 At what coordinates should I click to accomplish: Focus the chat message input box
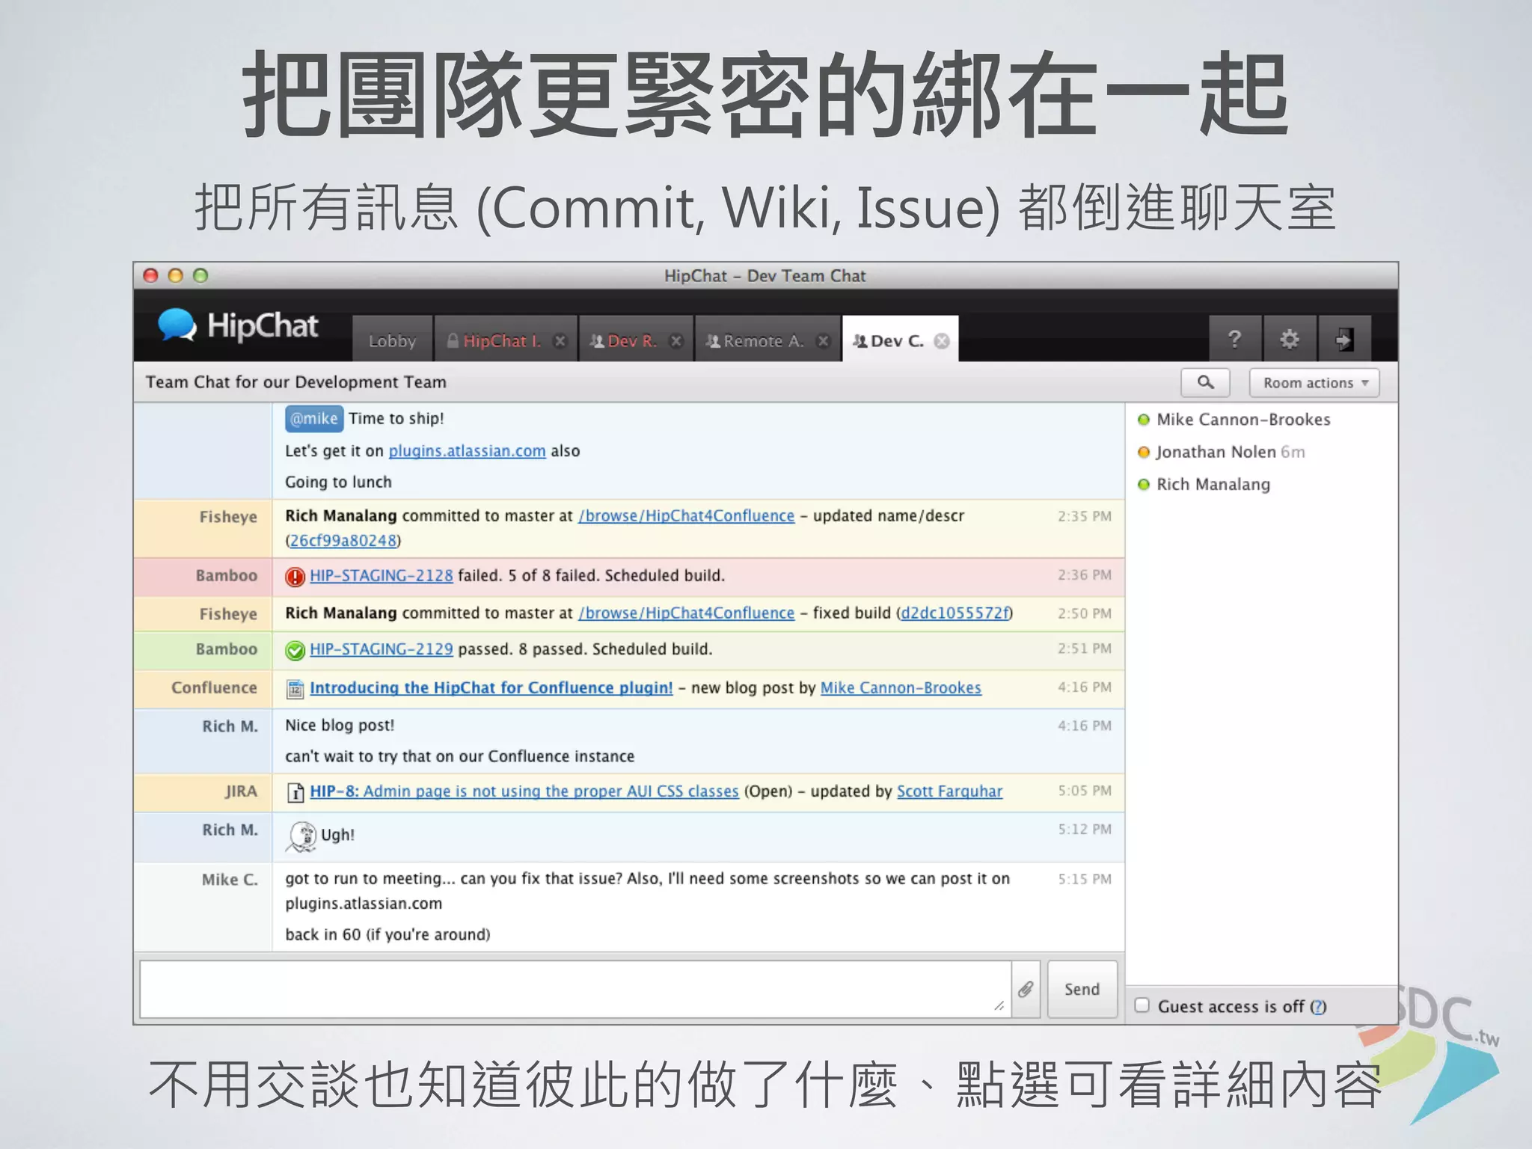click(574, 989)
